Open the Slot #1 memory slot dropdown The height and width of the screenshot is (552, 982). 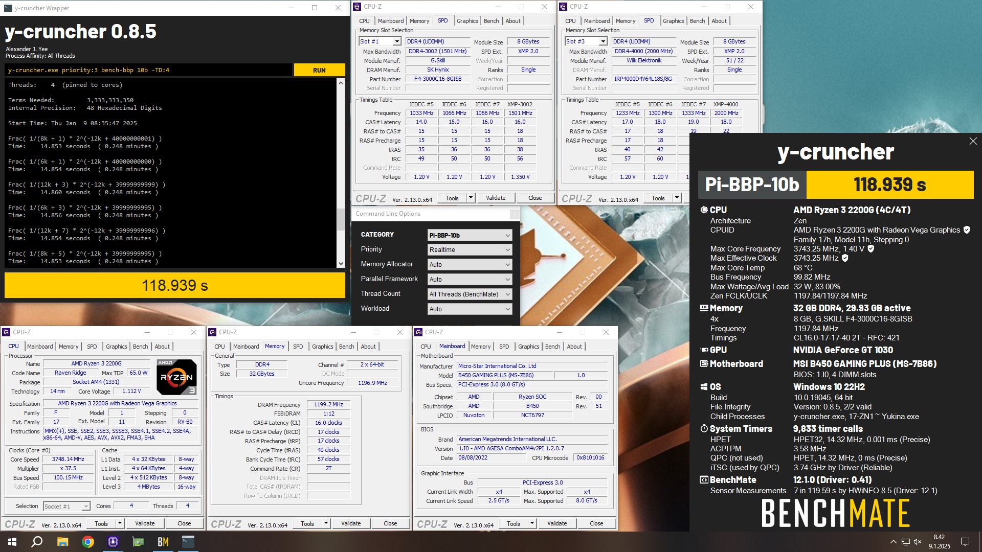(380, 41)
